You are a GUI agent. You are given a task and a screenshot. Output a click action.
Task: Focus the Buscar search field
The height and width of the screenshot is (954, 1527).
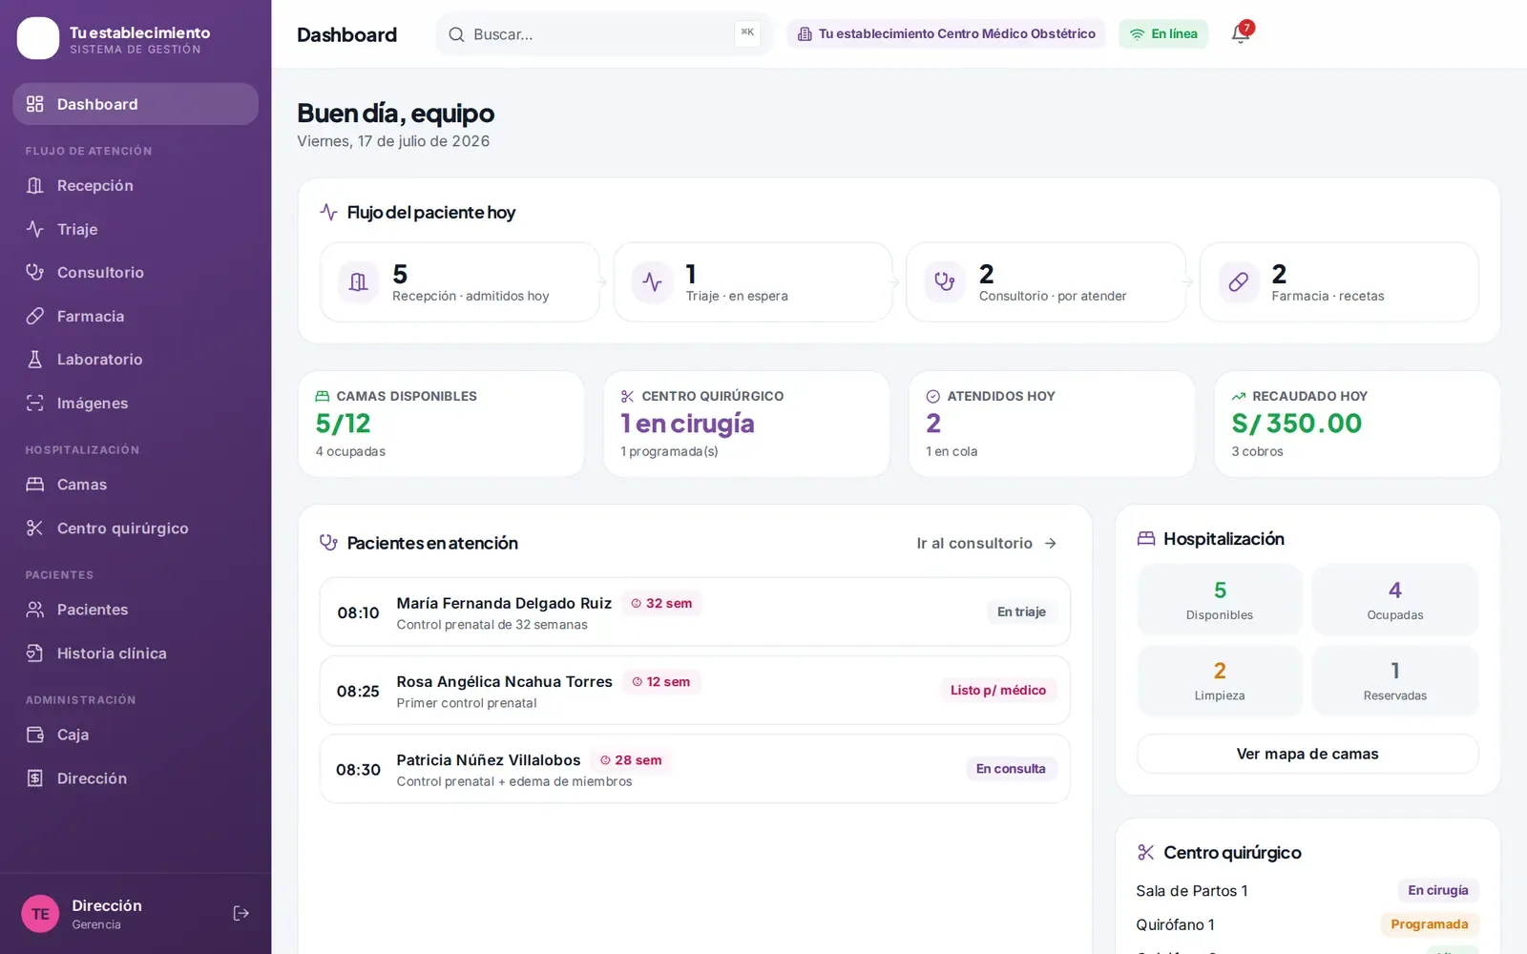coord(604,34)
